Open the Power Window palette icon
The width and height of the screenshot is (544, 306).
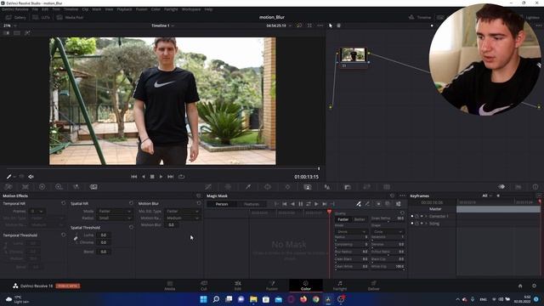coord(268,187)
